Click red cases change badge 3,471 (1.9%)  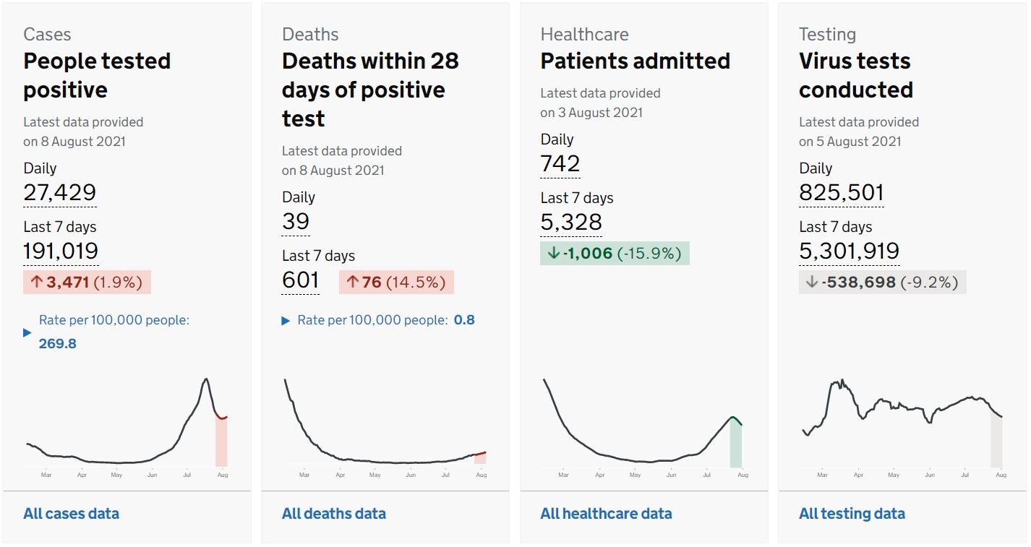point(87,282)
